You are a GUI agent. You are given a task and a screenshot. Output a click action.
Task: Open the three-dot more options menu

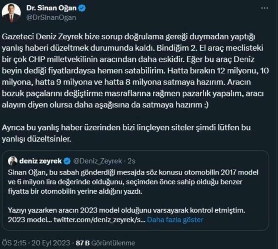263,8
